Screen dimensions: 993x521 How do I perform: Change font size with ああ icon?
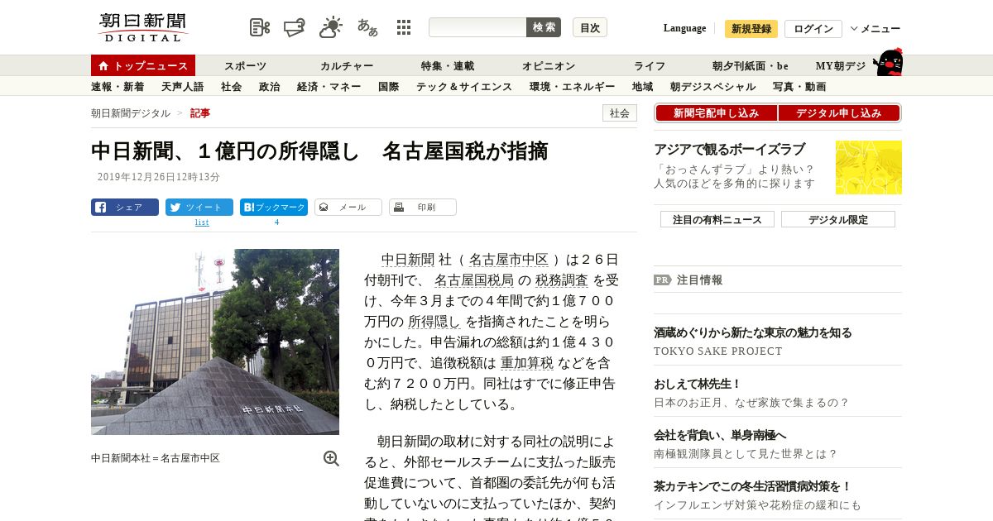point(367,27)
